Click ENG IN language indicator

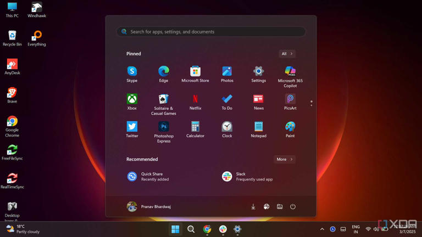(x=356, y=229)
